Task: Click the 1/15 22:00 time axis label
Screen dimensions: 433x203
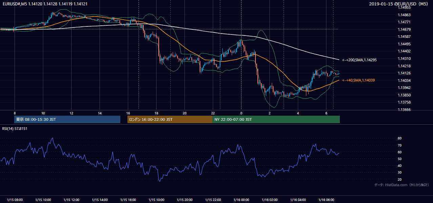Action: [x=213, y=200]
